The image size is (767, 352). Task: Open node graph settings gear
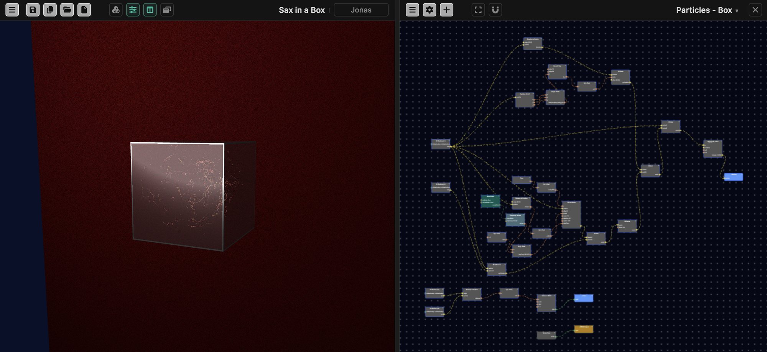(430, 10)
